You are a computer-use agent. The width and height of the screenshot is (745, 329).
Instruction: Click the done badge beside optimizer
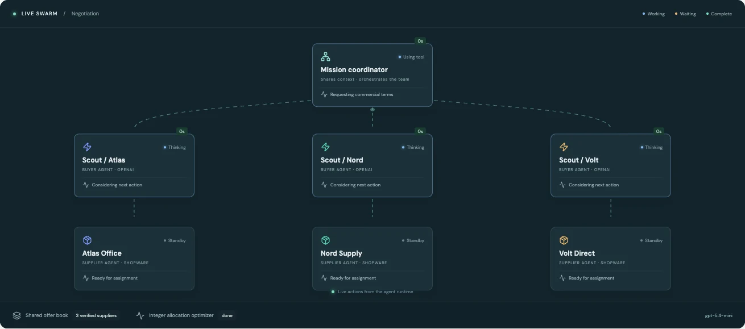227,315
